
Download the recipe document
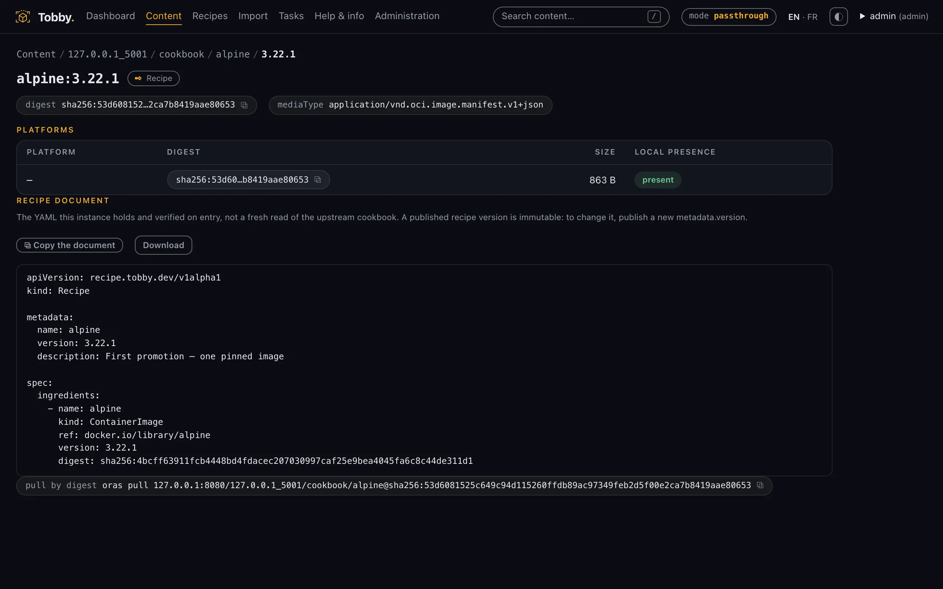tap(163, 245)
